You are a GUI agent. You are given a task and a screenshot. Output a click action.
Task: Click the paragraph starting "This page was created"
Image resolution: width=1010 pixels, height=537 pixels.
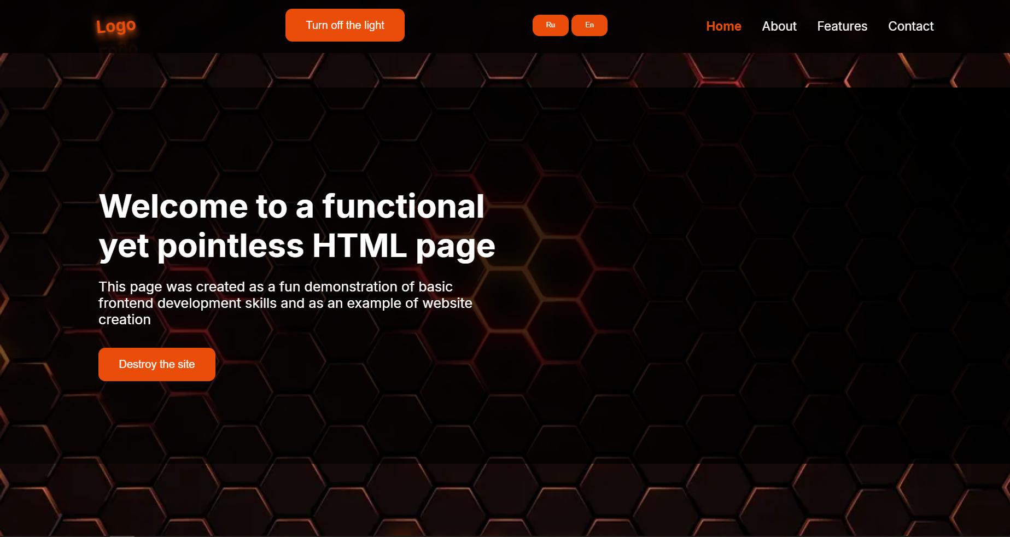[x=285, y=303]
